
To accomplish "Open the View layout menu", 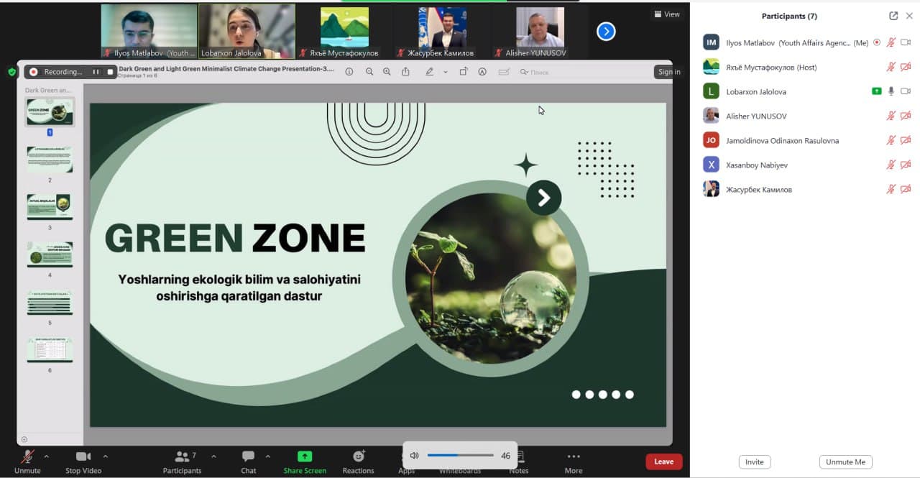I will click(667, 14).
